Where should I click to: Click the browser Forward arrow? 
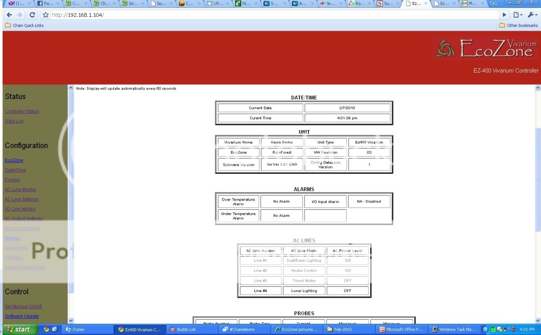20,15
